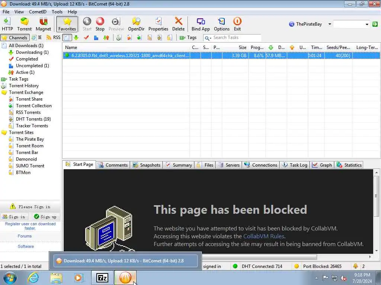381x285 pixels.
Task: Open The Pirate Bay site entry
Action: tap(30, 139)
